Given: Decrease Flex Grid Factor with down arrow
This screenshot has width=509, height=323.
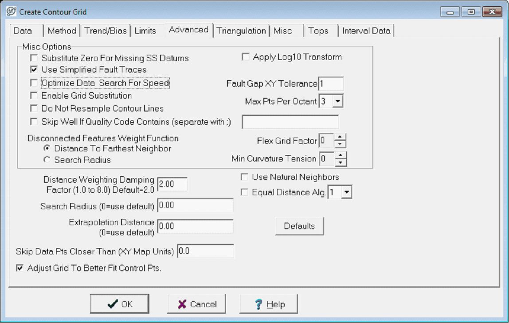Looking at the screenshot, I should pyautogui.click(x=340, y=144).
